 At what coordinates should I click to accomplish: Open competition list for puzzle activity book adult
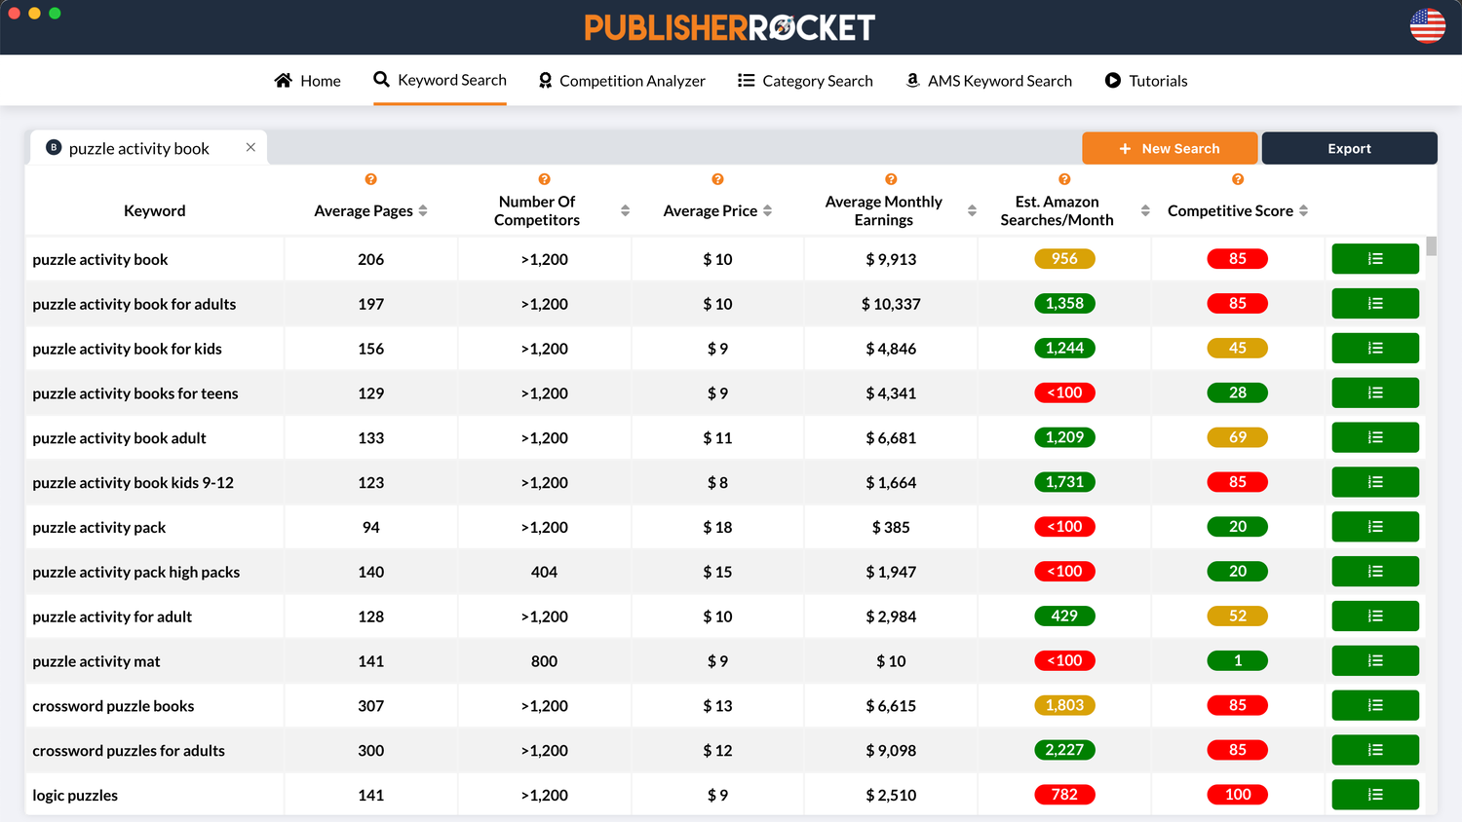[1375, 437]
